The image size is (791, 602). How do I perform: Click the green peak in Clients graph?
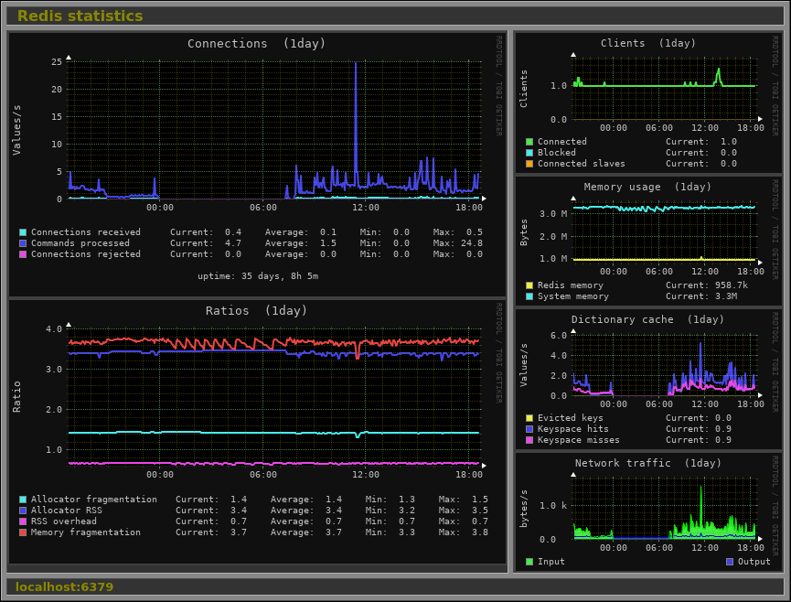pyautogui.click(x=719, y=77)
